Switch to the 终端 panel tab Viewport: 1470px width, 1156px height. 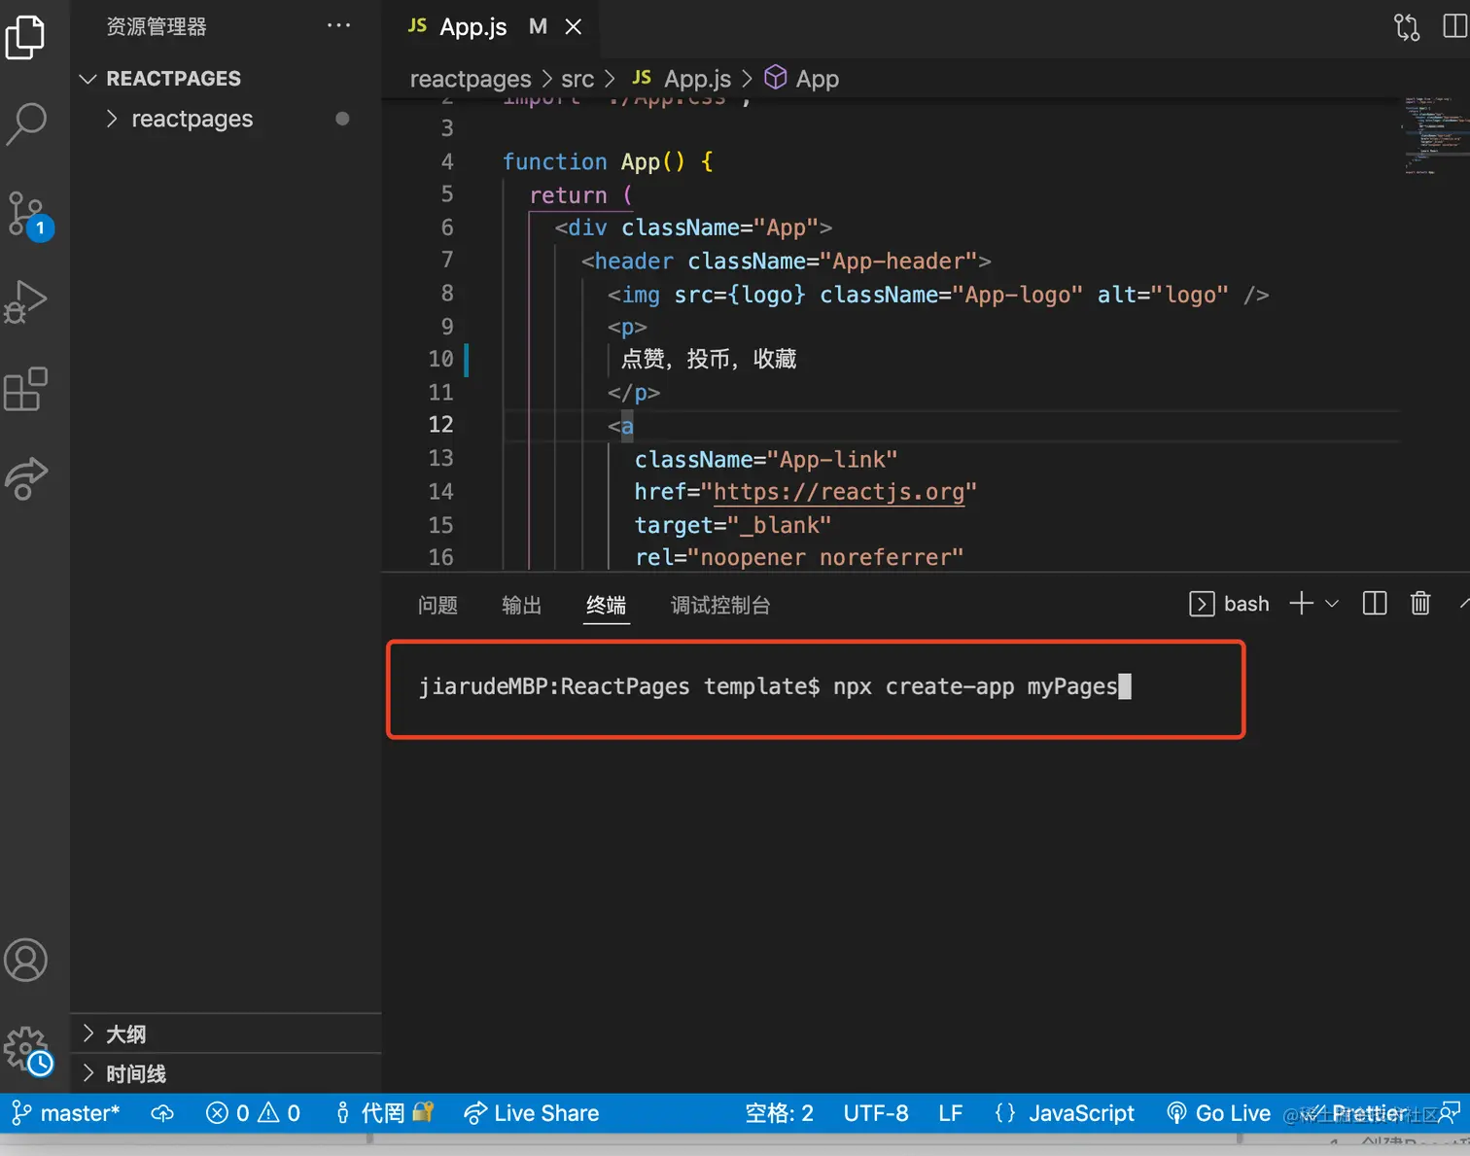pos(606,605)
